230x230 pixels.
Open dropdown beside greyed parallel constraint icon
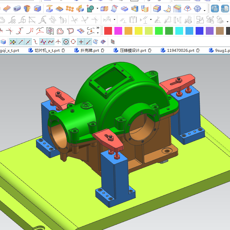coord(151,20)
